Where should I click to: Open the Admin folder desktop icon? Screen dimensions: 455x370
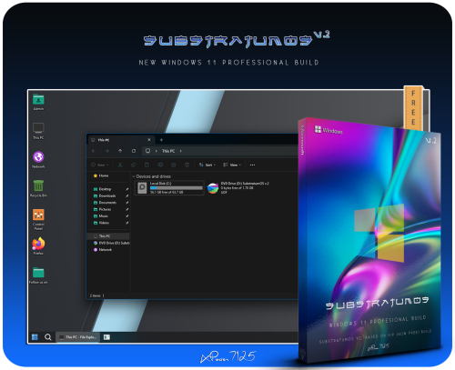pos(38,102)
